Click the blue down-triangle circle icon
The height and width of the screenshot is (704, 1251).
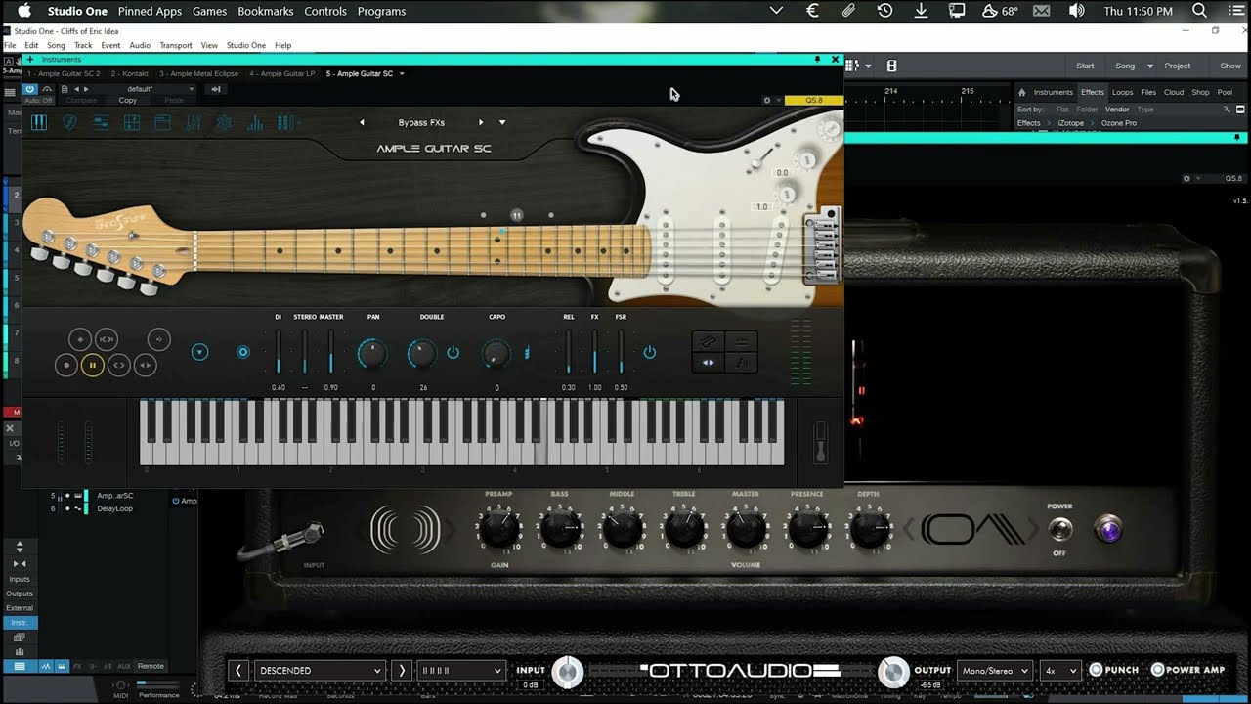pos(200,352)
